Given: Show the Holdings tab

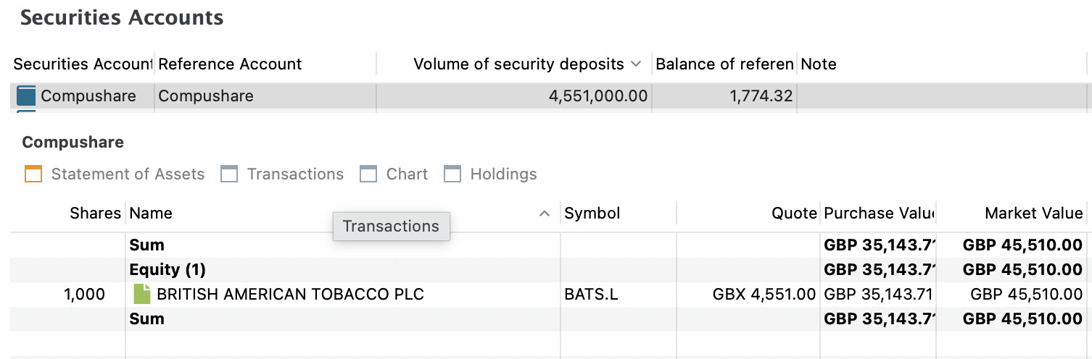Looking at the screenshot, I should (503, 174).
